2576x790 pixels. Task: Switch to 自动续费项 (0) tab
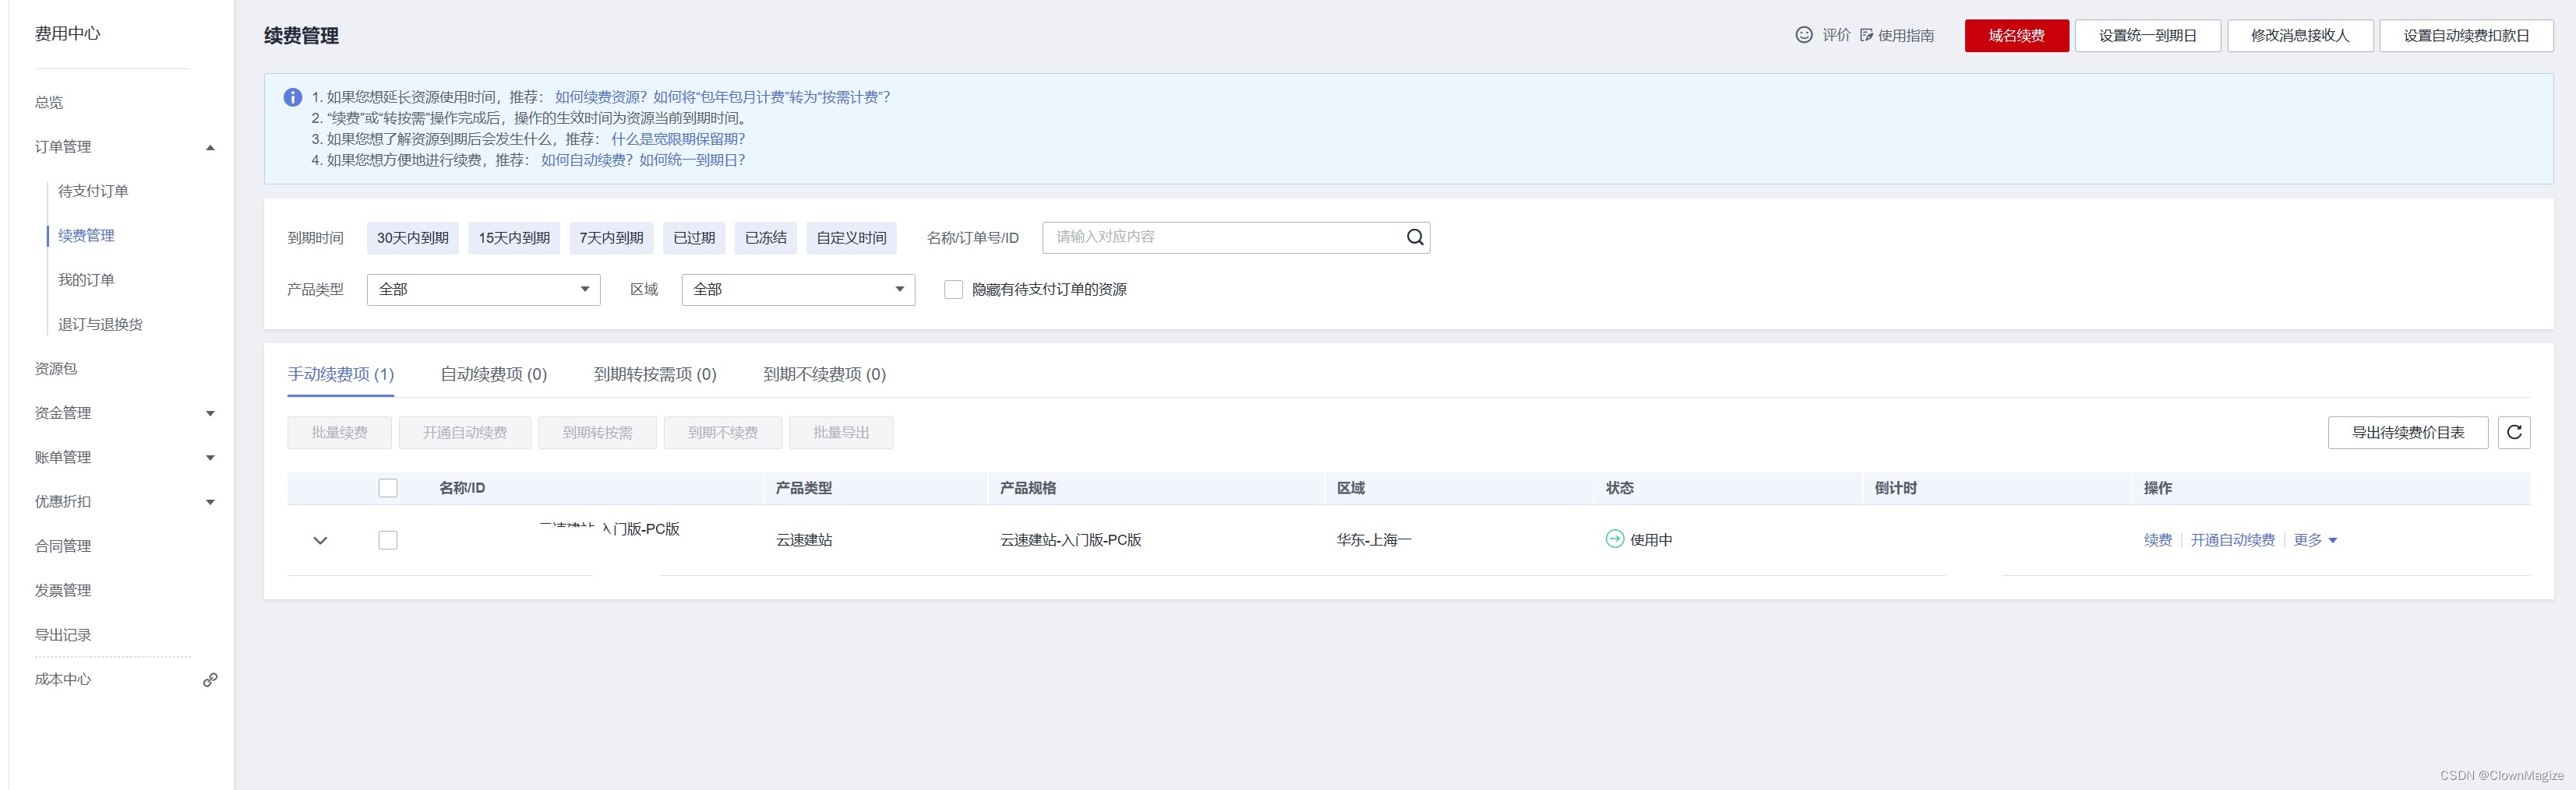(494, 374)
